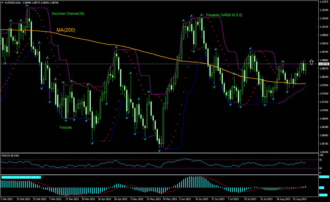Select the large white up-arrow object at current price
This screenshot has width=330, height=202.
[311, 62]
